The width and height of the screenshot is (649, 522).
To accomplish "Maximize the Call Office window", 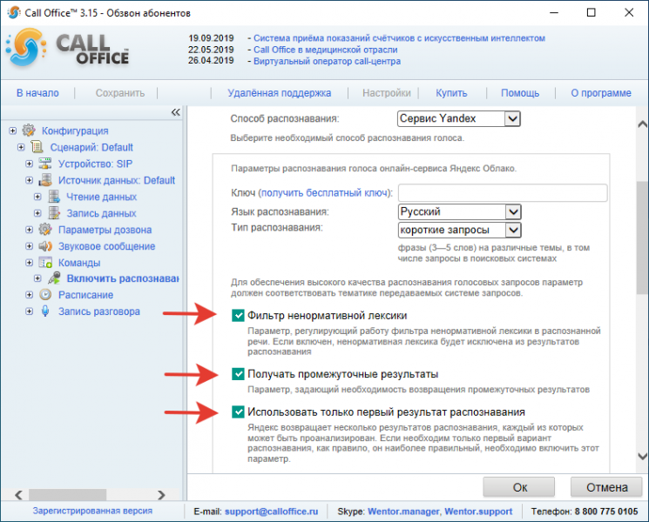I will click(x=591, y=13).
